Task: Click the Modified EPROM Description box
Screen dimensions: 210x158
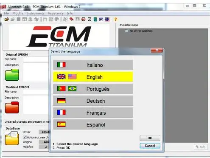Action: [x=36, y=105]
